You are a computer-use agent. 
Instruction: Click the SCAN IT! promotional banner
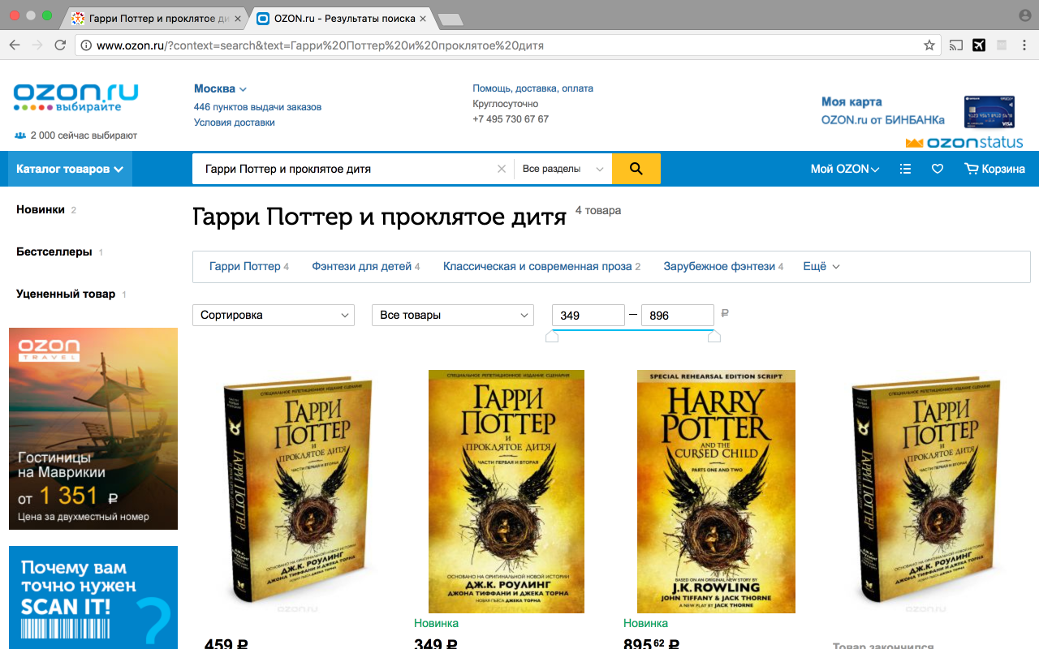tap(93, 597)
